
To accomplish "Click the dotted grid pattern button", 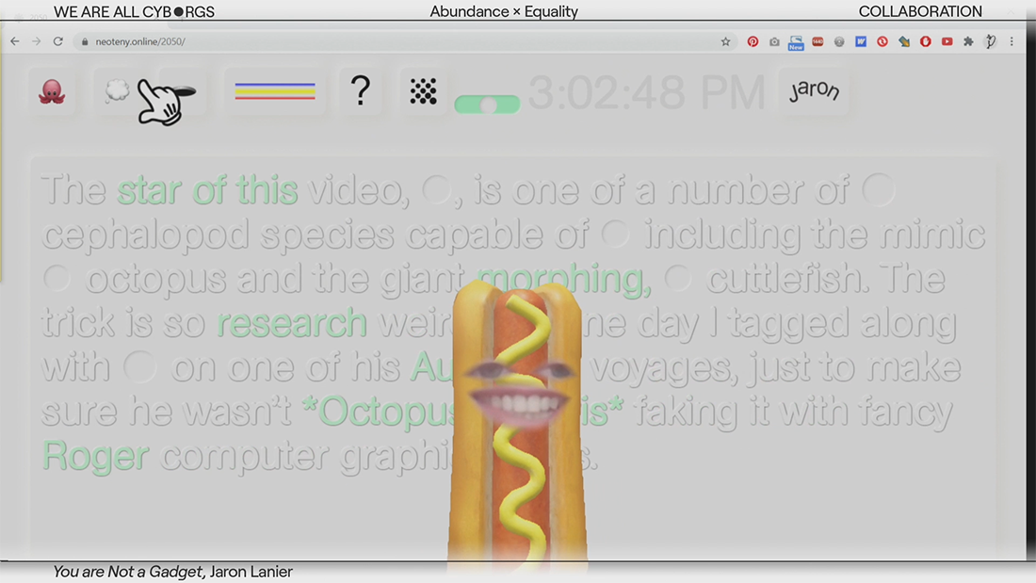I will click(x=423, y=91).
